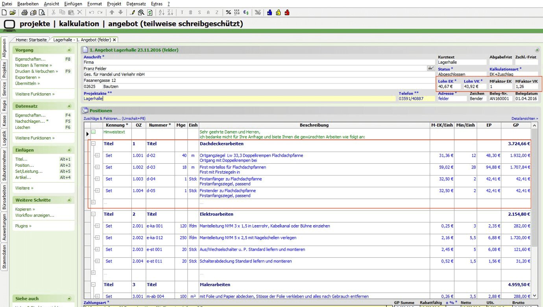543x307 pixels.
Task: Click the red person icon in toolbar
Action: [x=287, y=13]
